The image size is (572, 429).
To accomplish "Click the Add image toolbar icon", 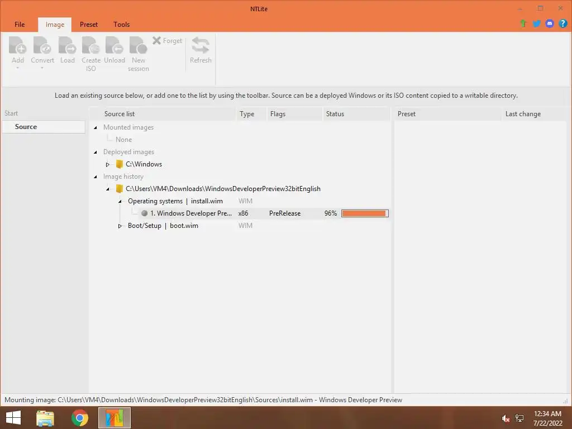I will click(x=17, y=45).
